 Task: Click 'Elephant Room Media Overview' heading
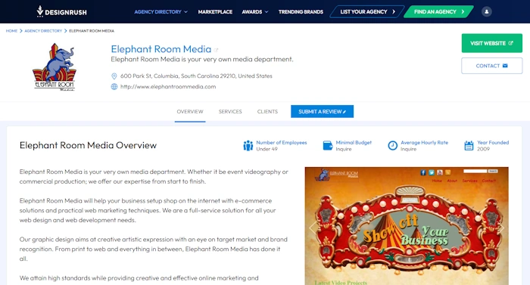(88, 145)
